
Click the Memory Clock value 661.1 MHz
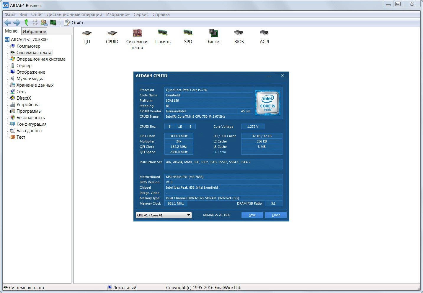[176, 203]
